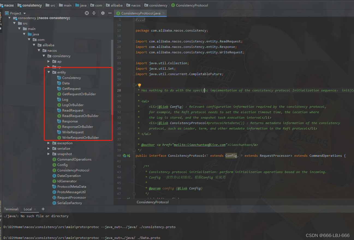Click the DataOperation enum icon
Screen dimensions: 354x240
click(54, 176)
